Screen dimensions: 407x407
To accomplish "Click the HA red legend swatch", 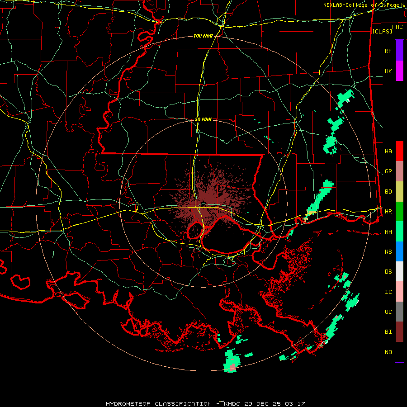I will click(399, 151).
